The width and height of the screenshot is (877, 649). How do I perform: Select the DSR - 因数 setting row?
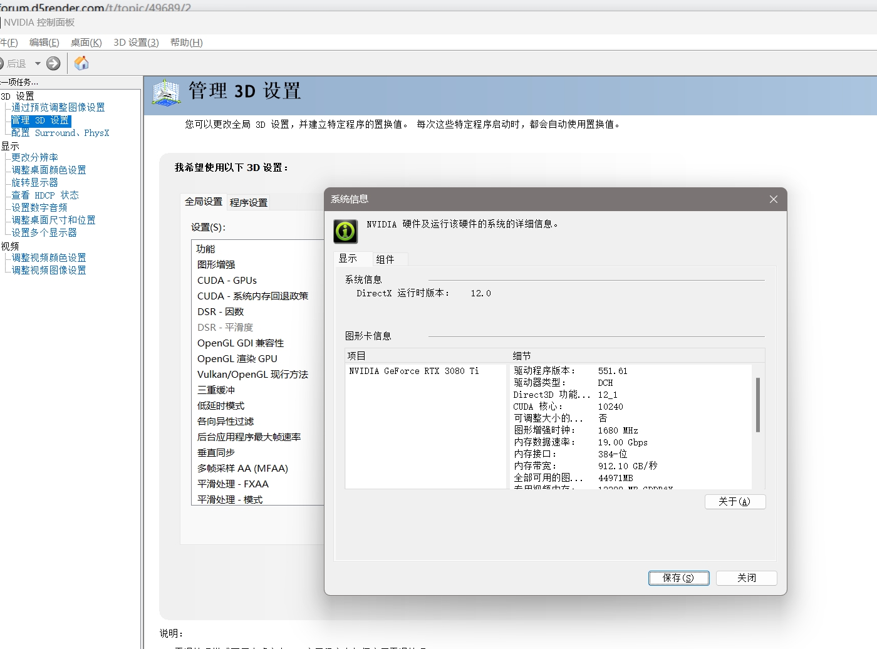(x=258, y=311)
